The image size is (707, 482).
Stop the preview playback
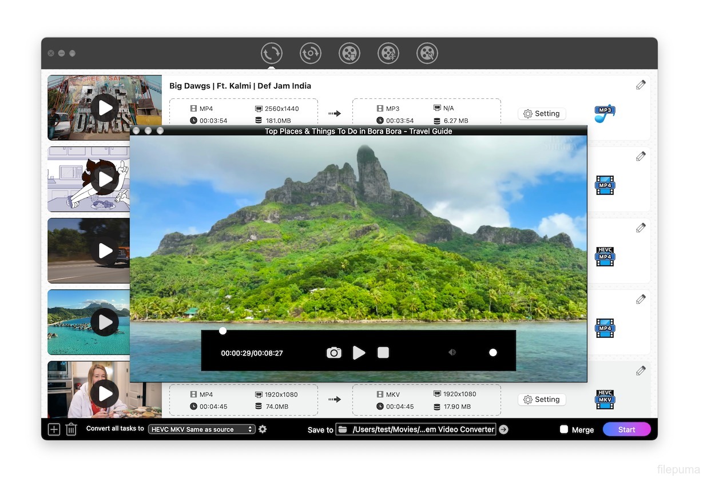[383, 353]
